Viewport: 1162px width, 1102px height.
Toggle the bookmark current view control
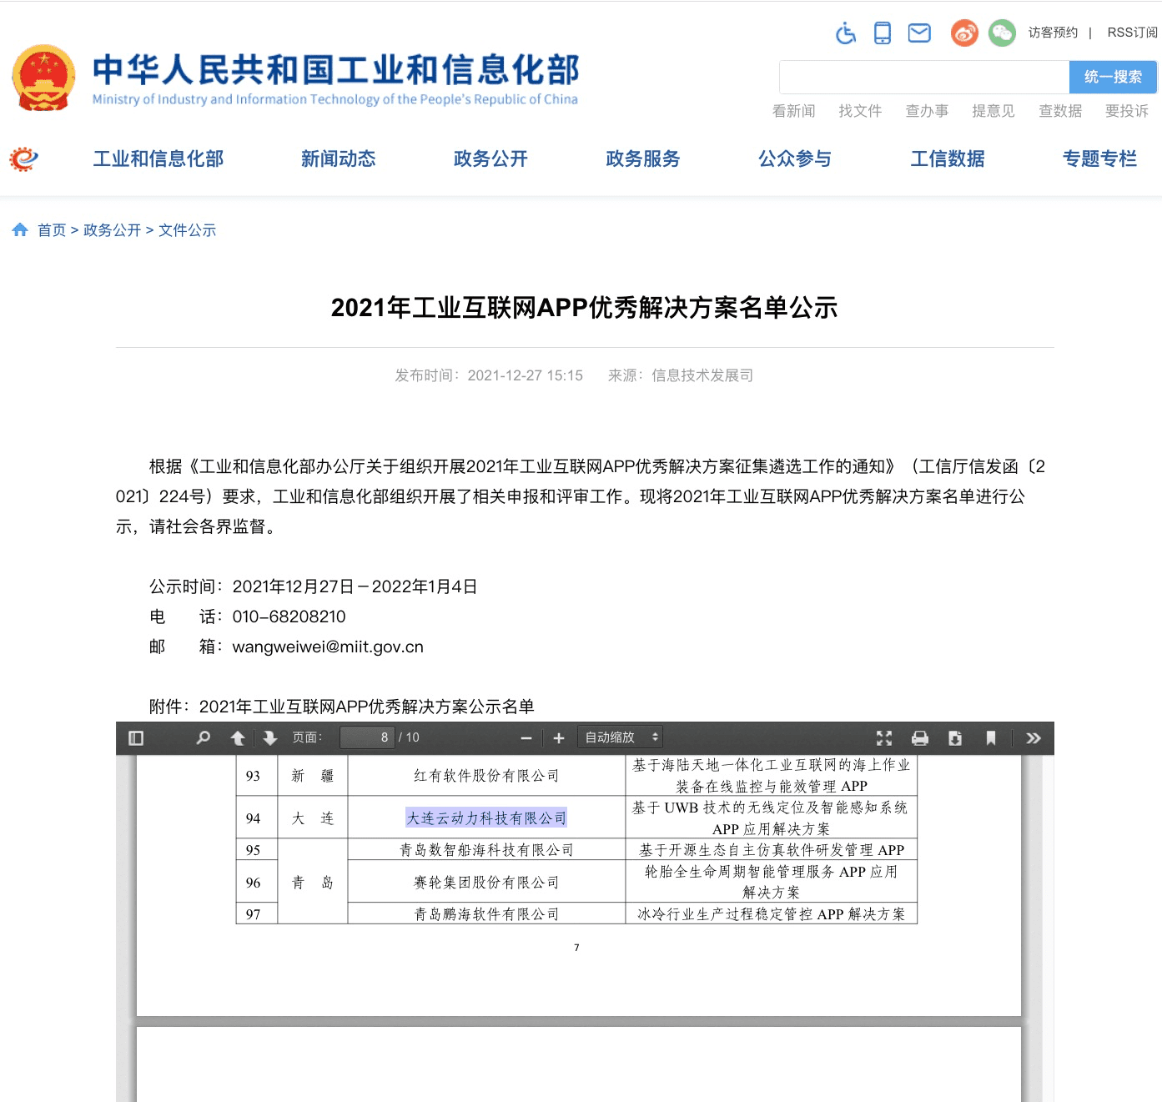(991, 737)
